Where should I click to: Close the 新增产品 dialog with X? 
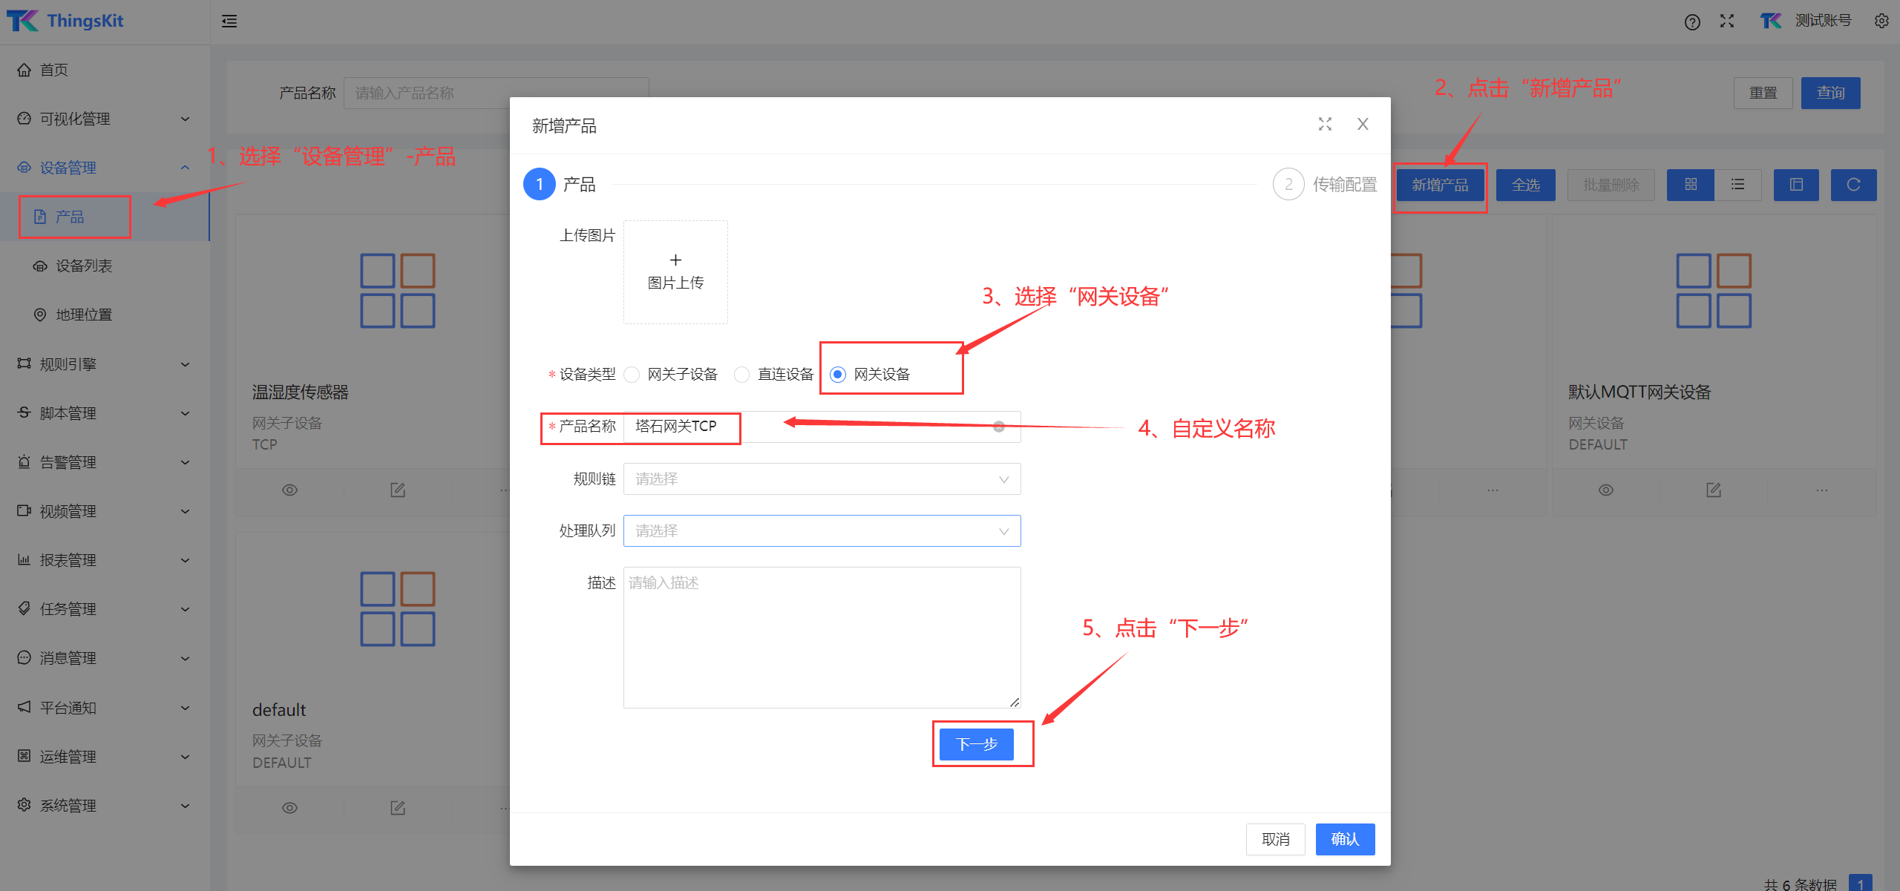(1363, 124)
